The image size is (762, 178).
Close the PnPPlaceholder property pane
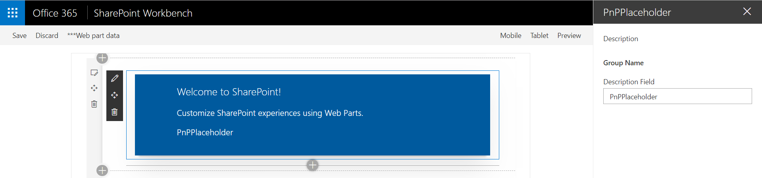[747, 11]
